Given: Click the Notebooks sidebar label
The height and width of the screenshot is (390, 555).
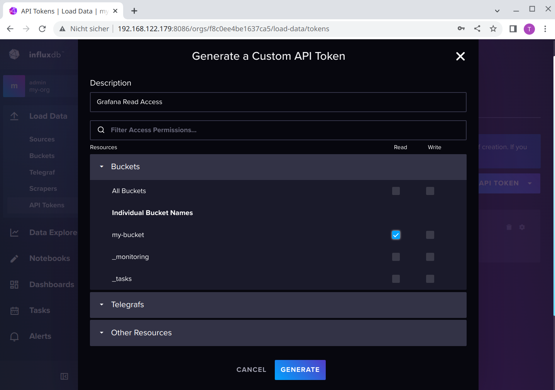Looking at the screenshot, I should point(50,259).
